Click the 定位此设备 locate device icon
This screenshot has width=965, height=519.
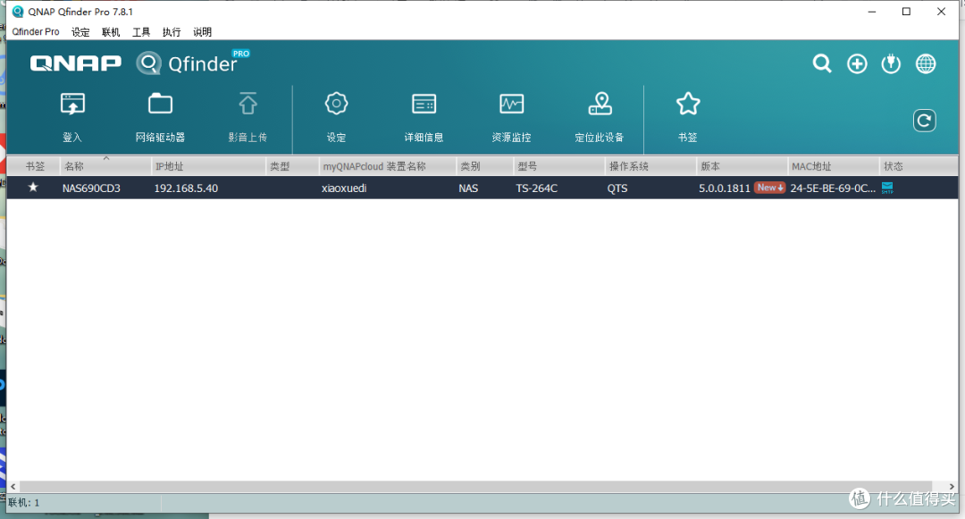pyautogui.click(x=600, y=104)
